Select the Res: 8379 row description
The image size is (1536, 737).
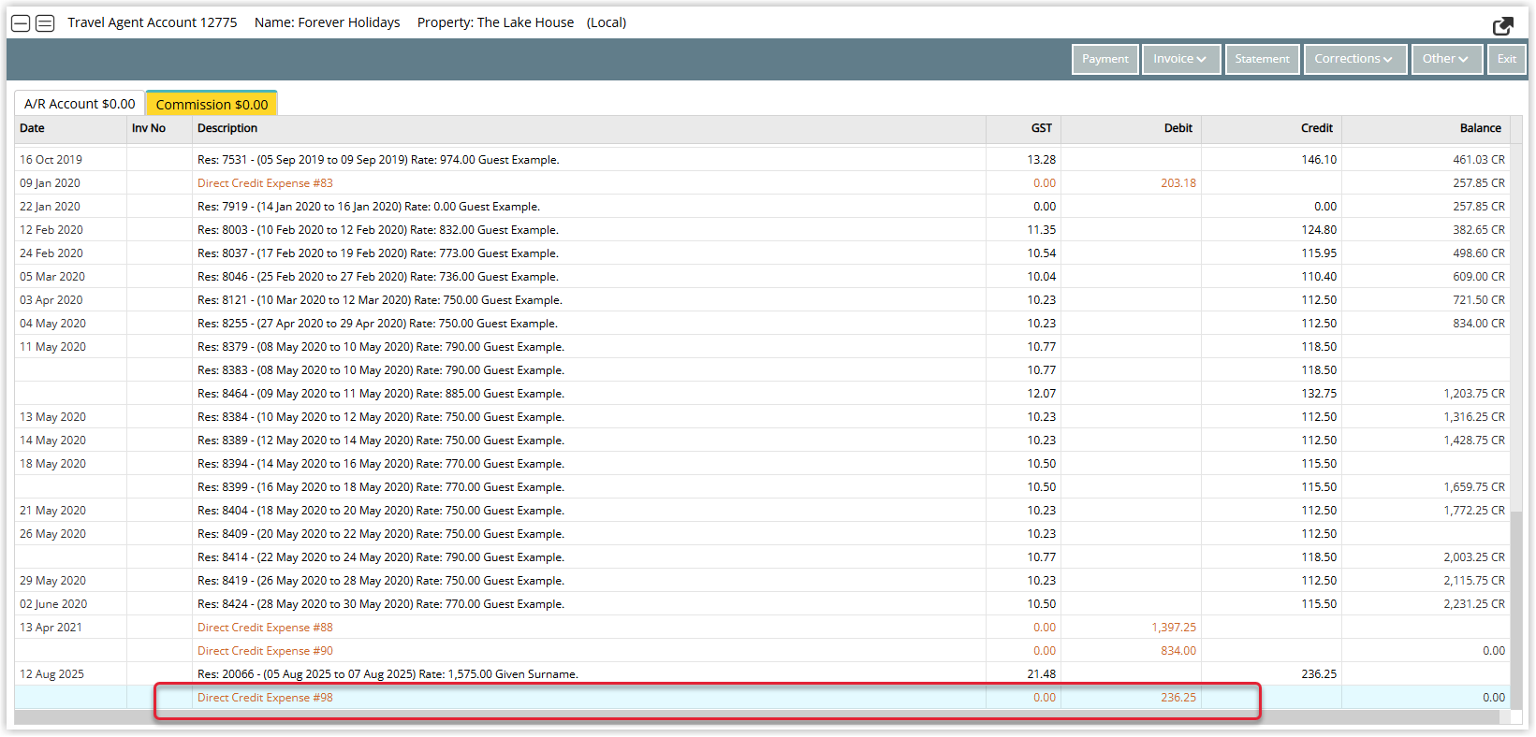[x=381, y=347]
